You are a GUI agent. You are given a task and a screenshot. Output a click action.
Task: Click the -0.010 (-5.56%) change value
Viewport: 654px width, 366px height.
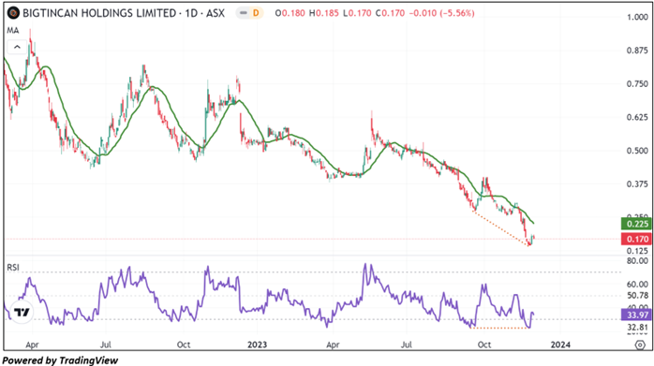441,13
